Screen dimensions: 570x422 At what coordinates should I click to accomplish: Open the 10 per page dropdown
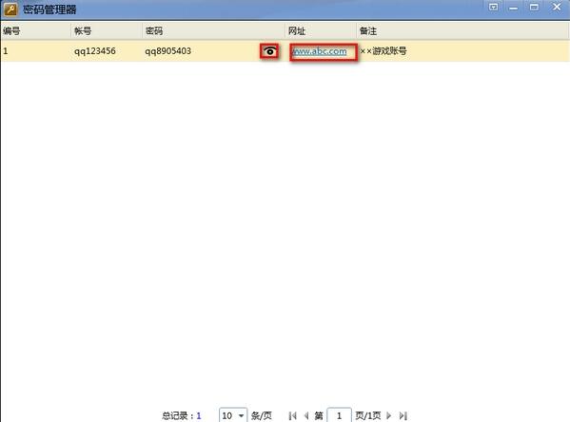click(233, 415)
